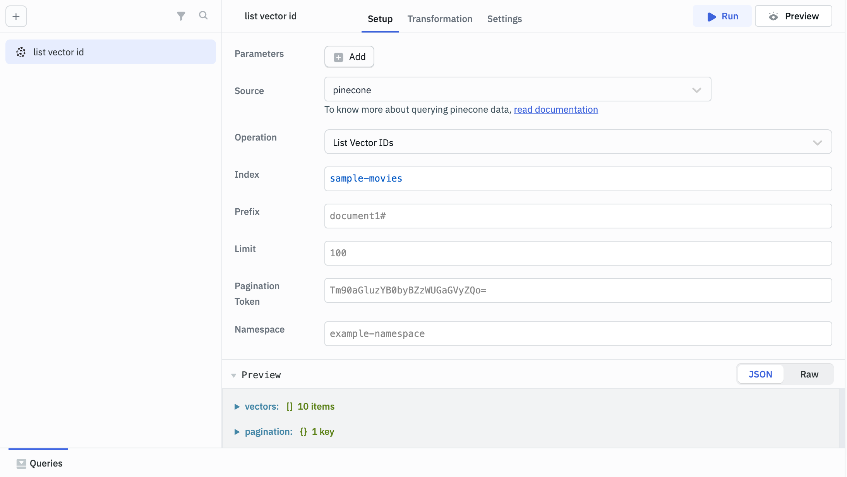Click the plus icon to add query
The height and width of the screenshot is (477, 847).
pos(16,16)
